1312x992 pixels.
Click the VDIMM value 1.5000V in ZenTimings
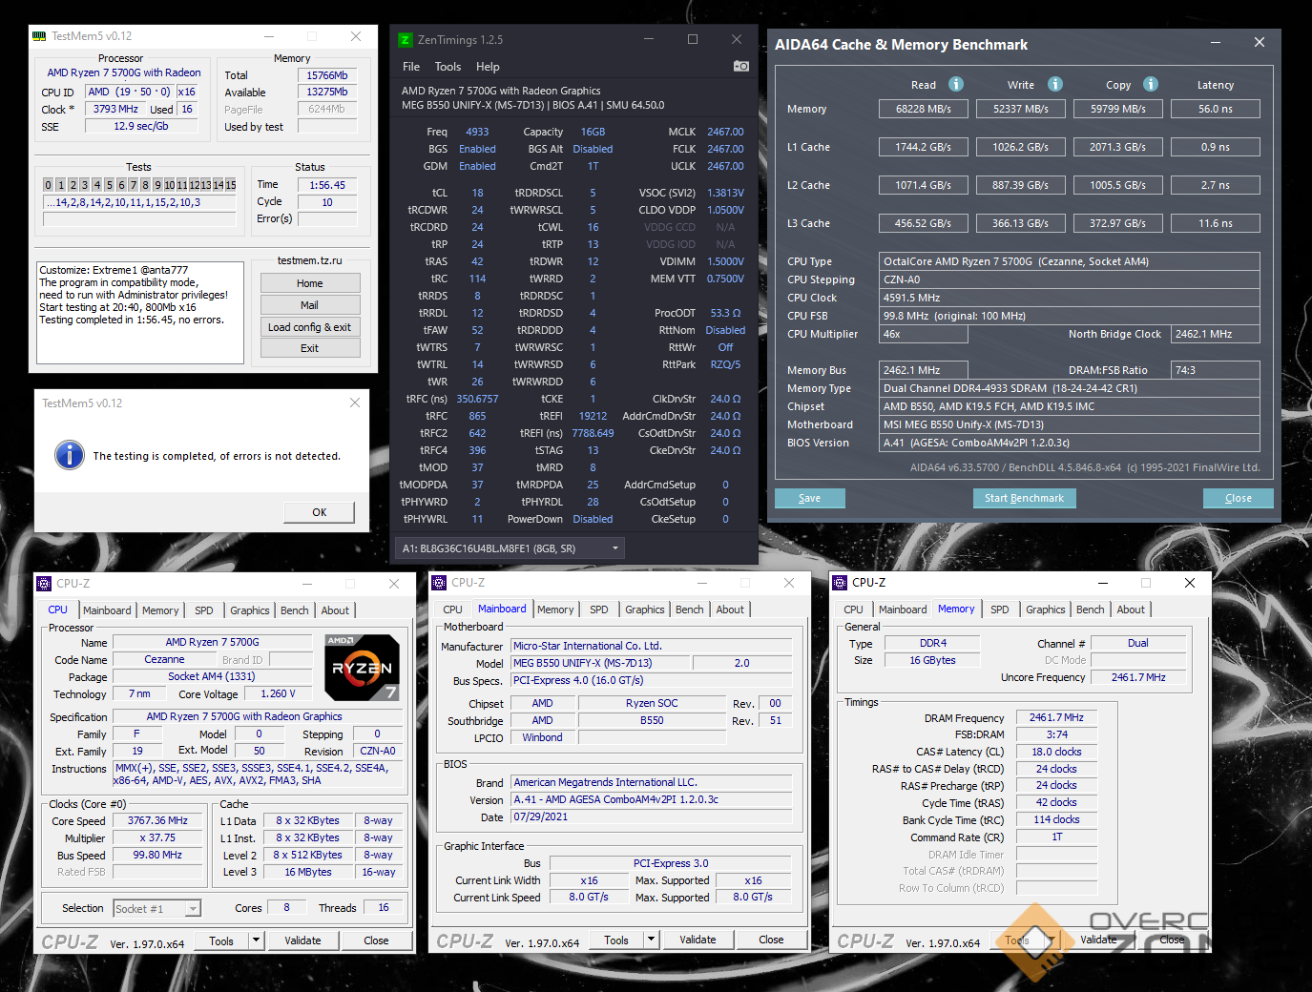point(725,261)
